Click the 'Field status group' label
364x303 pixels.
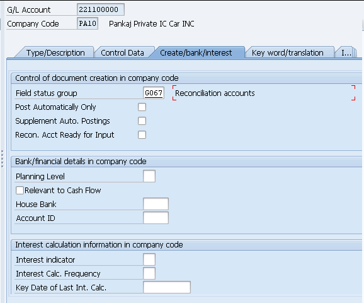click(x=47, y=93)
